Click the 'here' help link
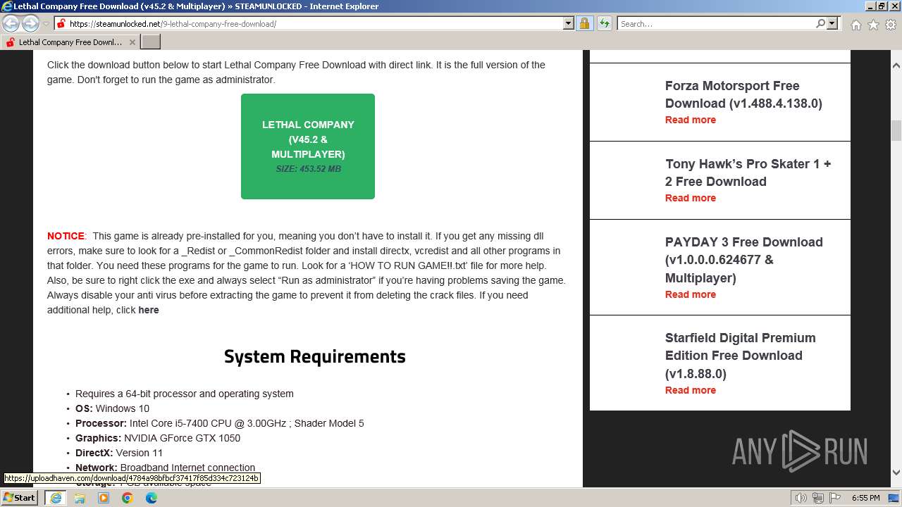 [x=149, y=310]
